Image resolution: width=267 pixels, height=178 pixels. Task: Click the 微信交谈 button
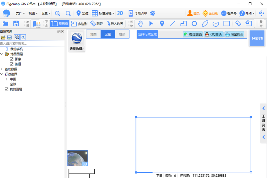click(193, 34)
